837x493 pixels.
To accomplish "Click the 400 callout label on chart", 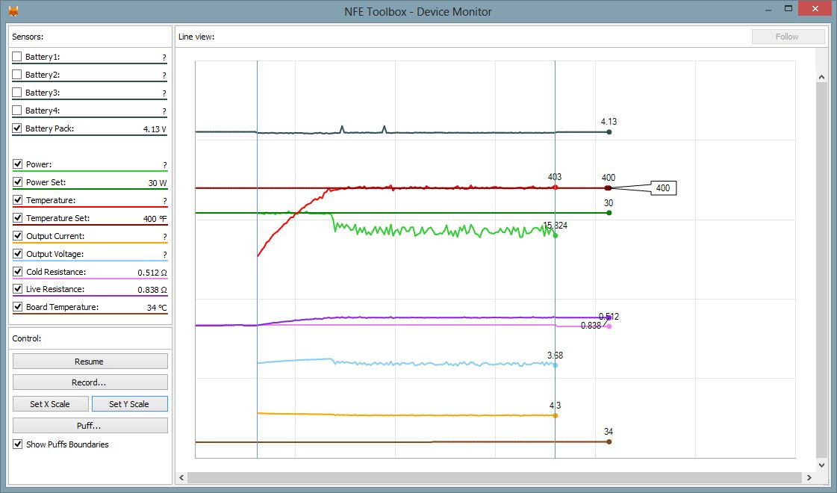I will (x=663, y=188).
